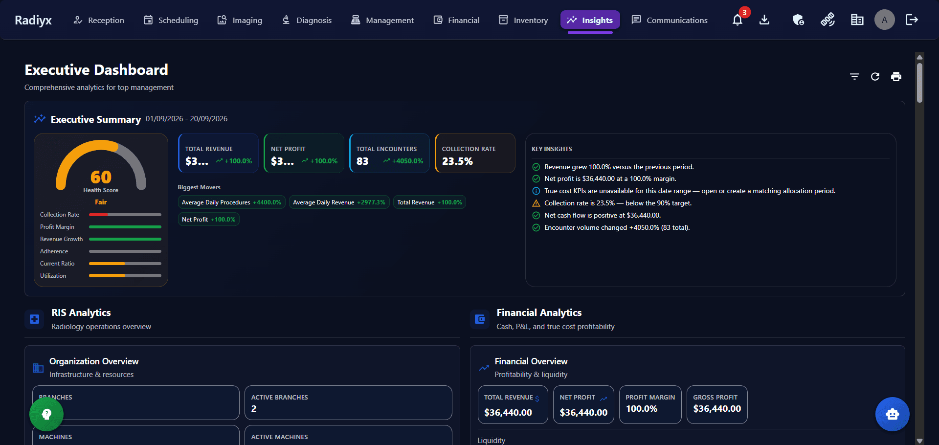This screenshot has width=939, height=445.
Task: Open the shield security icon
Action: [798, 20]
